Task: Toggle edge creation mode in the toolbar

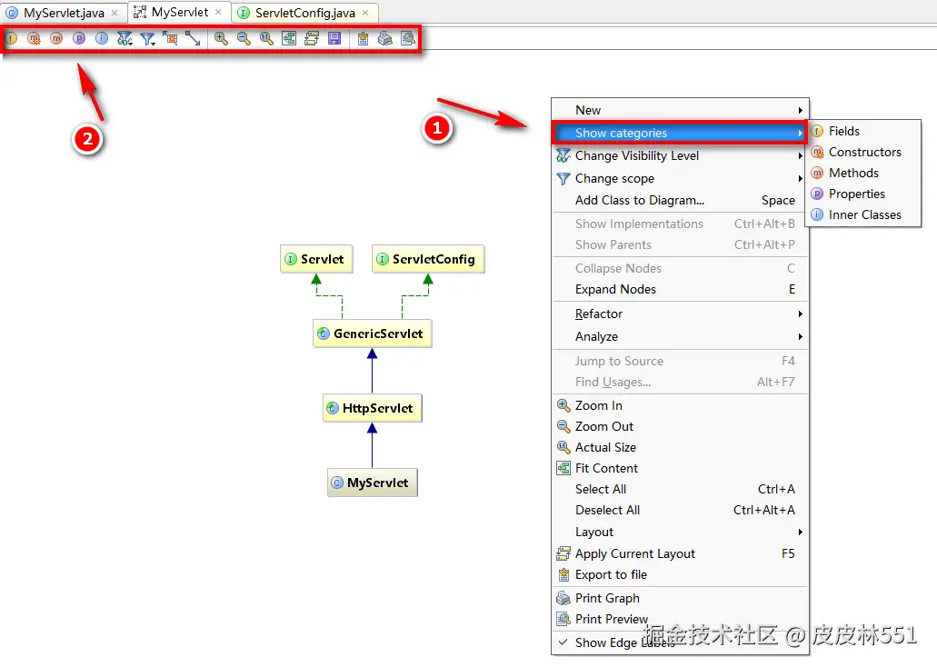Action: click(x=193, y=39)
